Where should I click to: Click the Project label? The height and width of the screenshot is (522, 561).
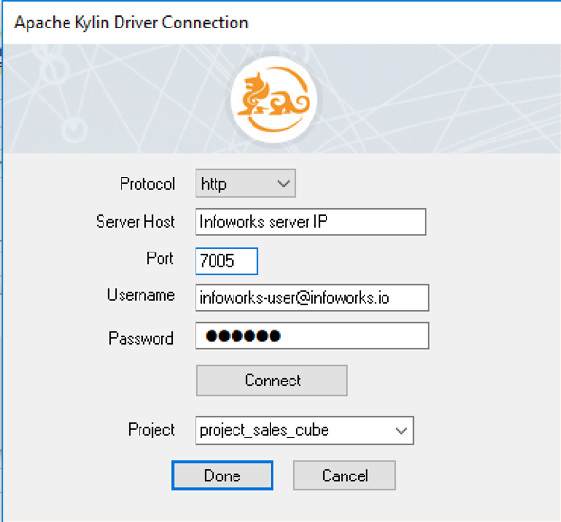tap(151, 430)
